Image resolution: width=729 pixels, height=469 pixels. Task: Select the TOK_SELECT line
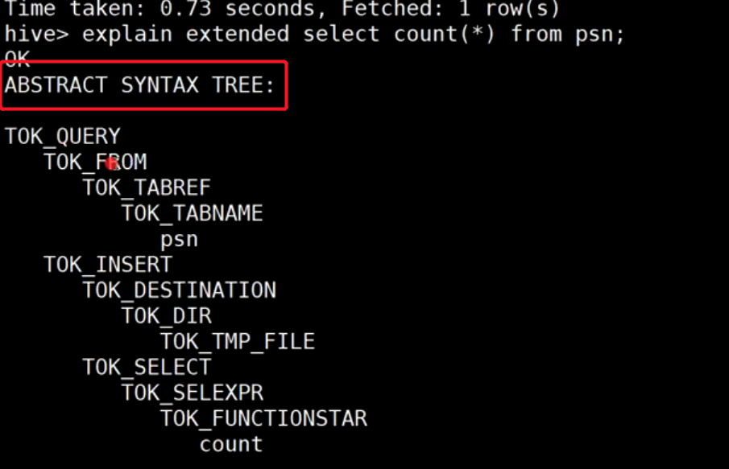coord(147,368)
